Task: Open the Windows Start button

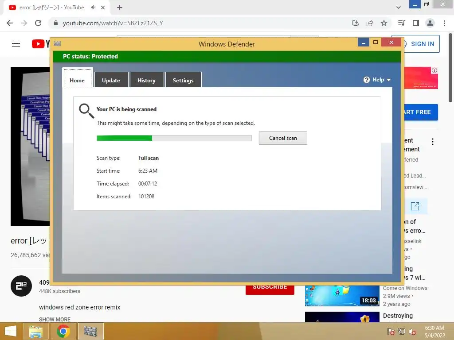Action: click(x=11, y=331)
